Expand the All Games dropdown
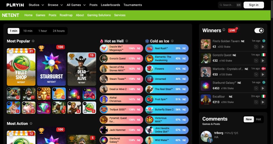 click(x=76, y=5)
